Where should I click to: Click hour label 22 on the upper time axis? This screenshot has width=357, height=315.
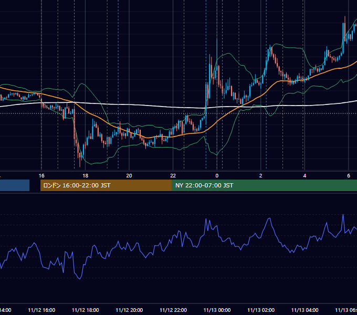(173, 176)
